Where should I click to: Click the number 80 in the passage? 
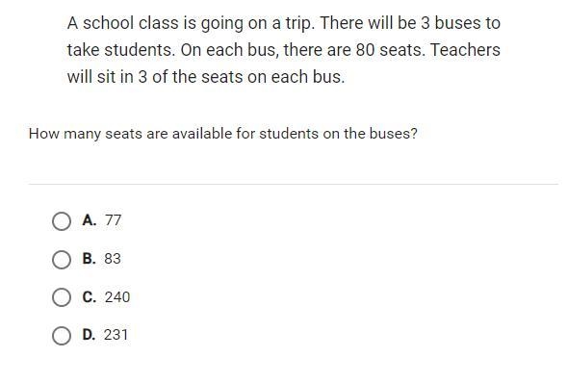coord(365,50)
